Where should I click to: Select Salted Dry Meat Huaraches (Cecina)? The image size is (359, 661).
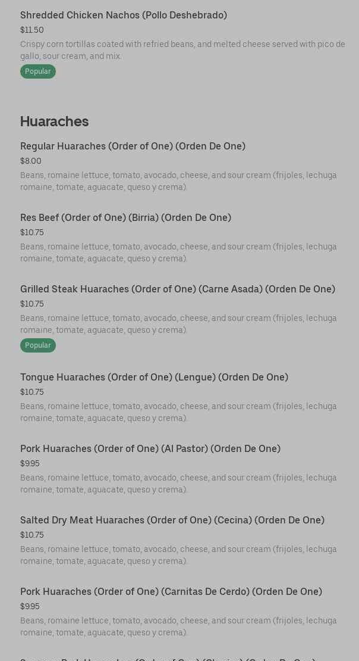pyautogui.click(x=172, y=520)
